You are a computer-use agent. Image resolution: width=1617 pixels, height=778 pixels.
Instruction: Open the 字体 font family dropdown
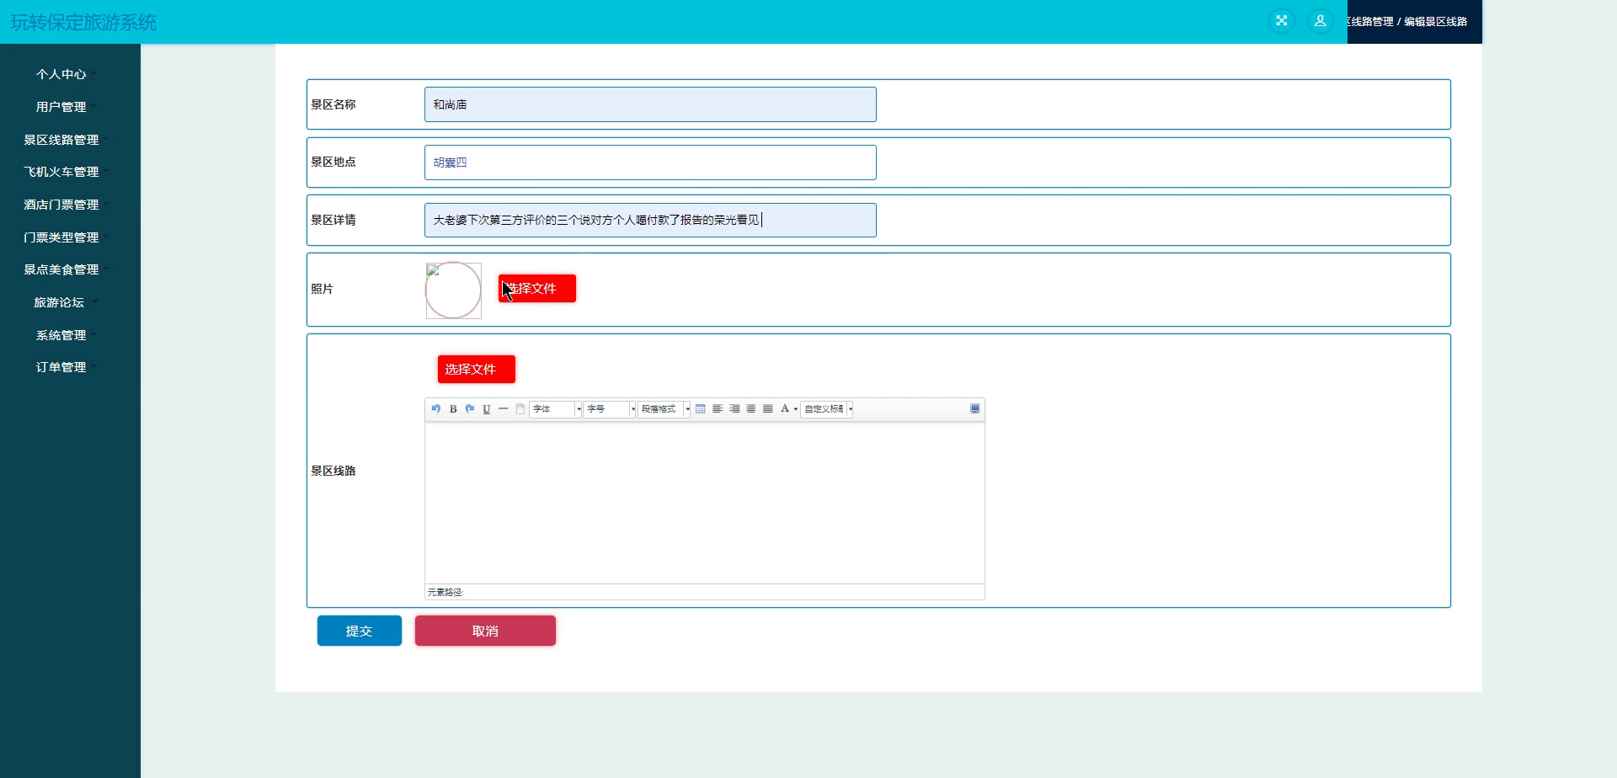click(x=556, y=409)
